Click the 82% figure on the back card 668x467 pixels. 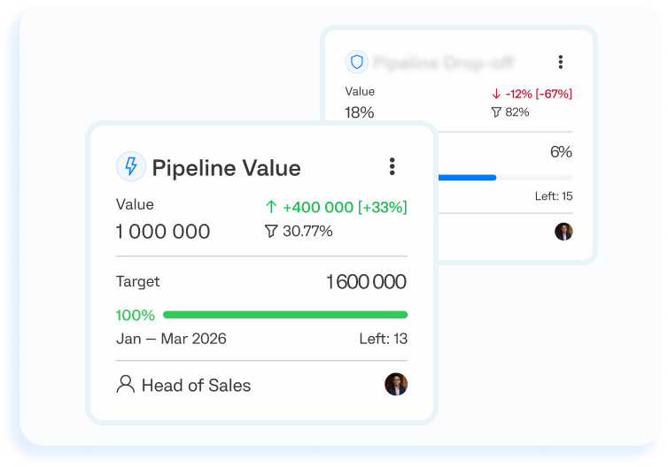coord(517,112)
